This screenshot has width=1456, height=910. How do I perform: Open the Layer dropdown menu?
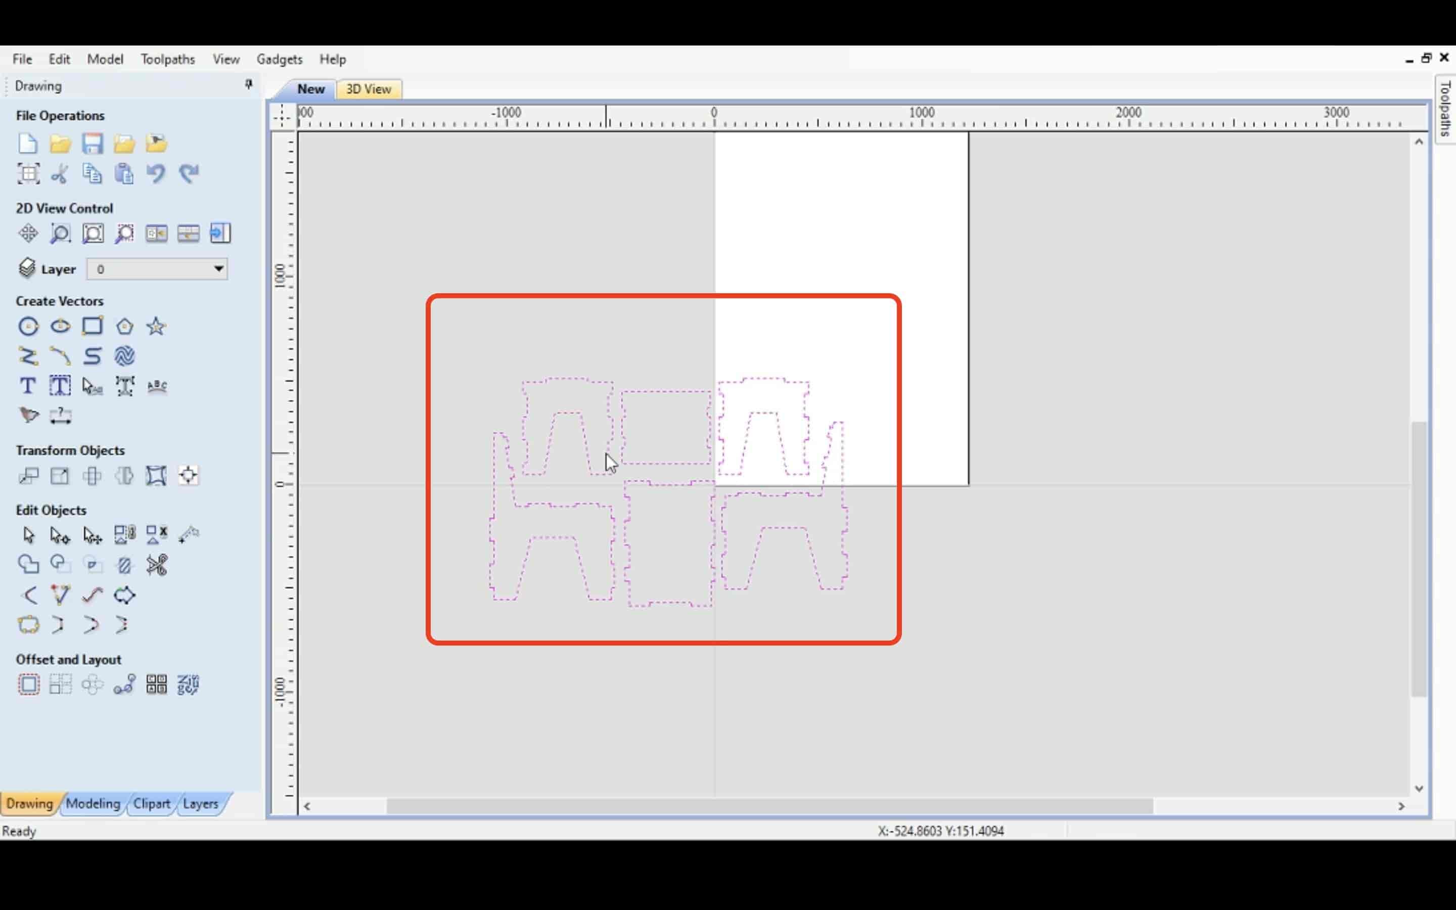click(x=218, y=268)
